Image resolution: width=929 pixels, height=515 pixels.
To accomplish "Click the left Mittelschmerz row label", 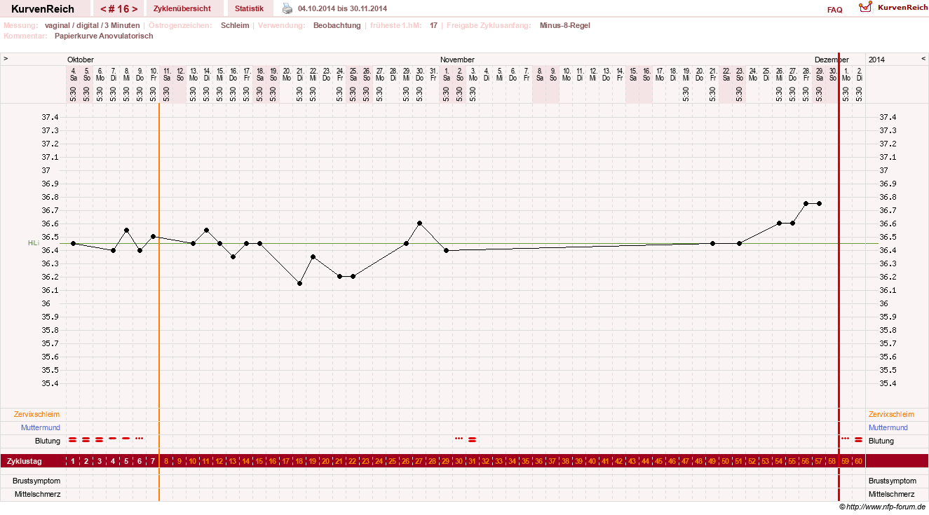I will point(38,494).
